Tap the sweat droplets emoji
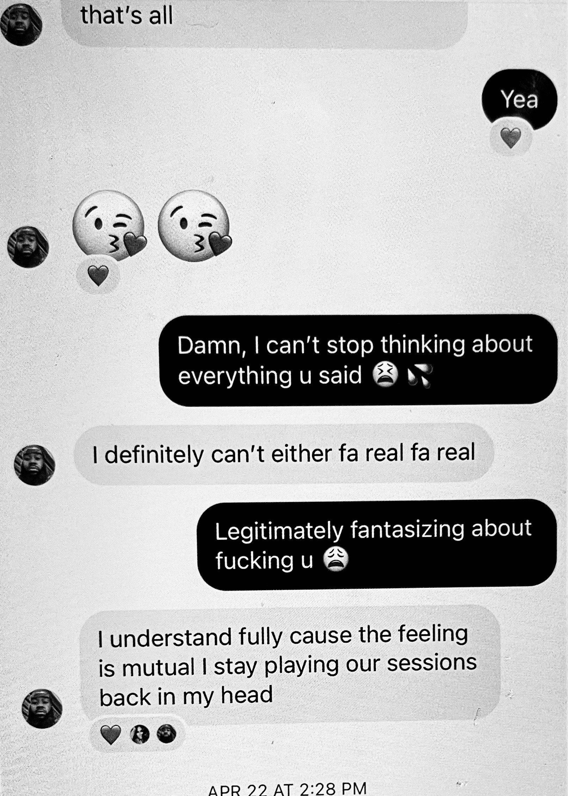The height and width of the screenshot is (796, 568). click(419, 376)
